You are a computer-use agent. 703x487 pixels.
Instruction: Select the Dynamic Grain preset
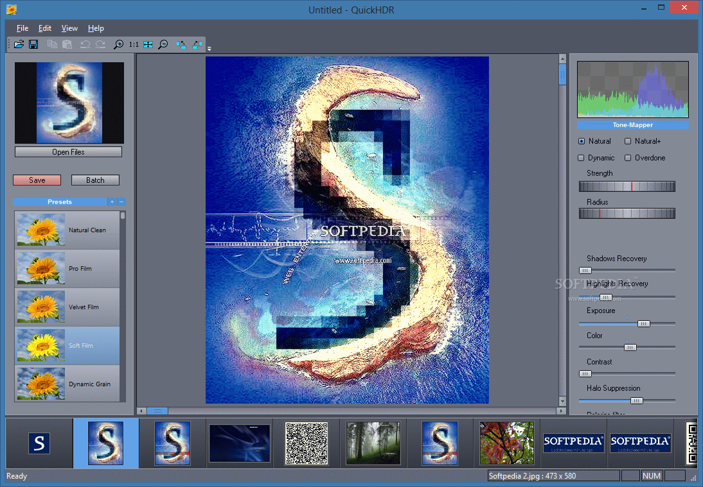click(x=67, y=383)
